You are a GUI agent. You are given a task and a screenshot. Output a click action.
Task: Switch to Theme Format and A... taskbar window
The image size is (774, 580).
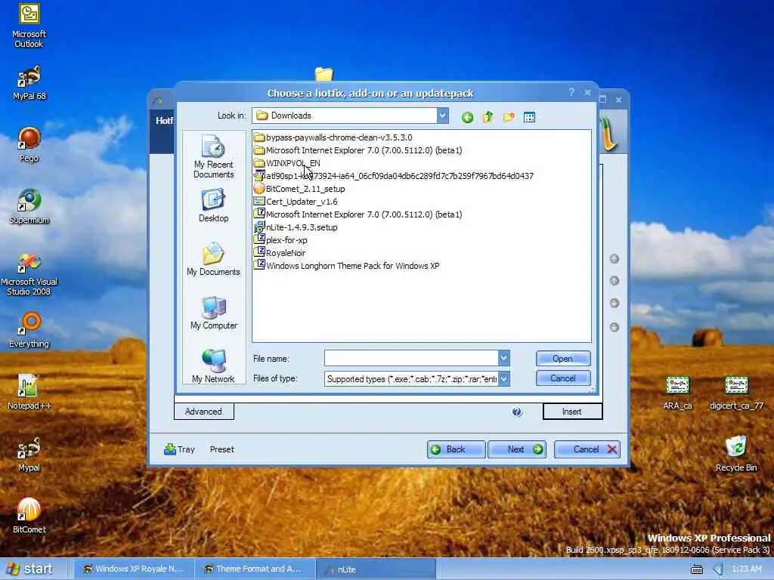point(255,569)
